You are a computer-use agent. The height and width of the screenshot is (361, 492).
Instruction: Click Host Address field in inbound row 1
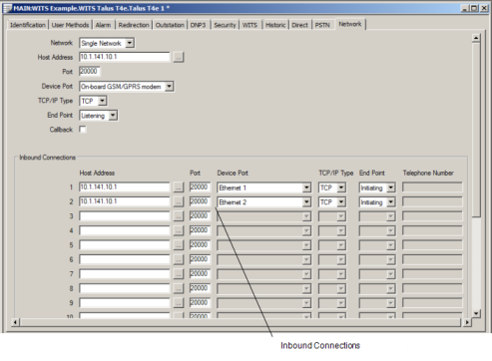(125, 187)
